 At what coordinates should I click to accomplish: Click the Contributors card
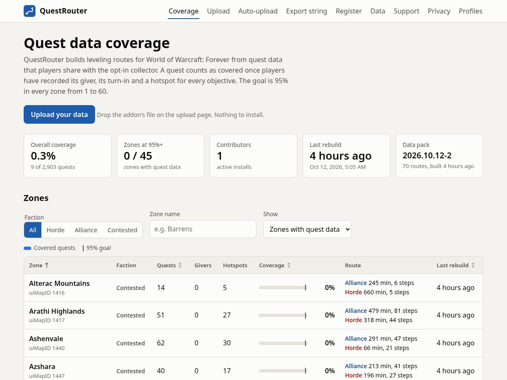253,156
